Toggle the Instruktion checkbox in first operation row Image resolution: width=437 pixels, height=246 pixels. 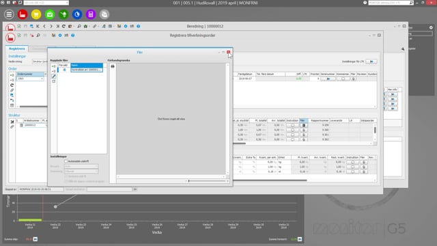point(292,125)
